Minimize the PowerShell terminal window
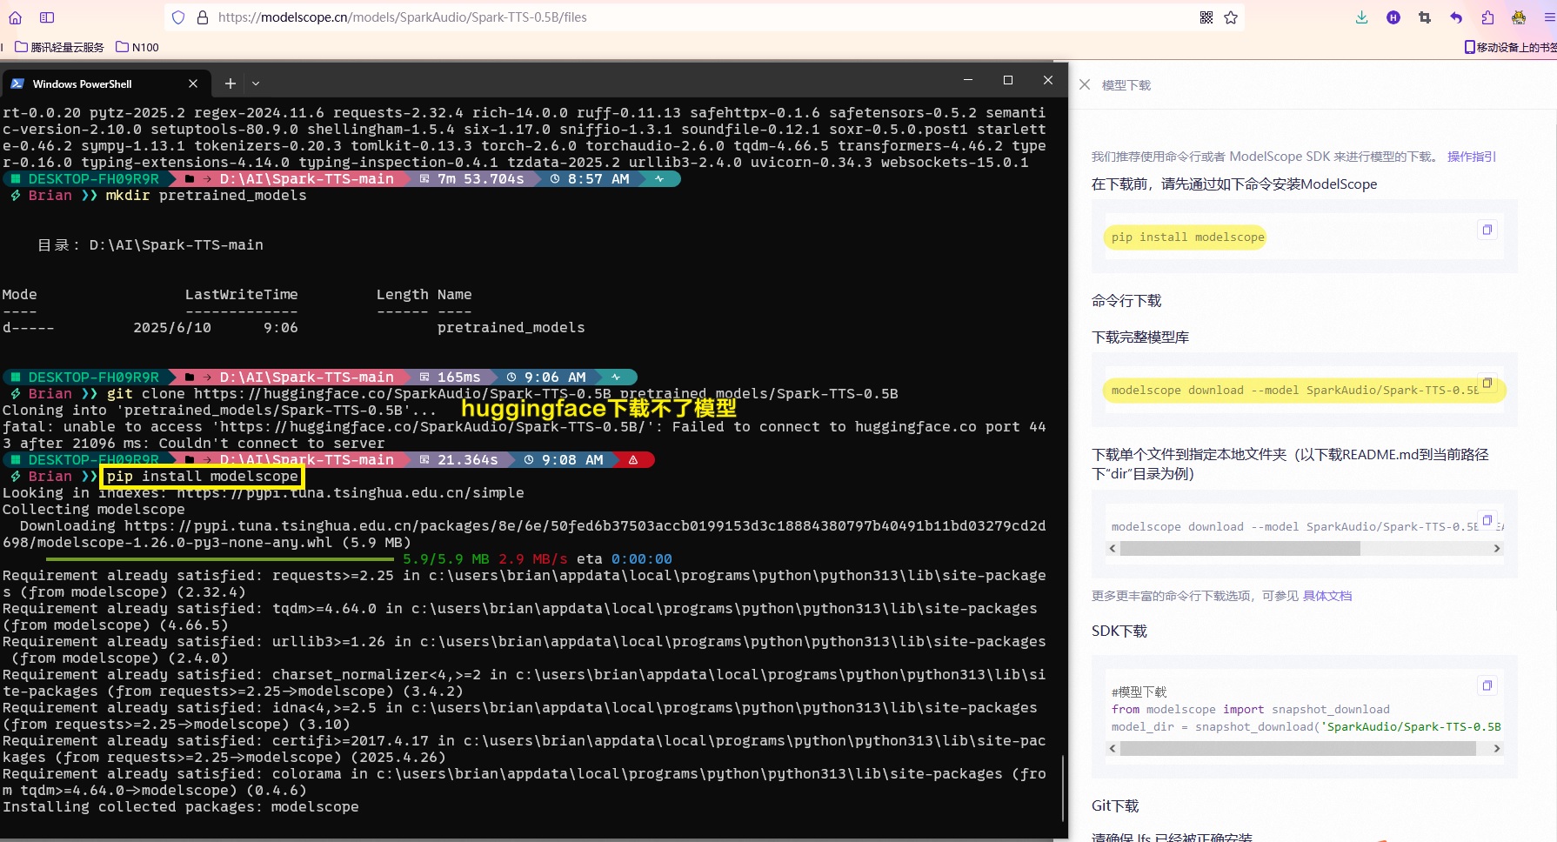Viewport: 1557px width, 842px height. tap(967, 80)
